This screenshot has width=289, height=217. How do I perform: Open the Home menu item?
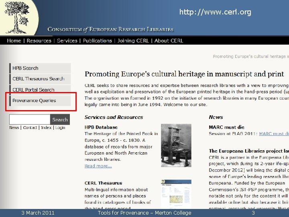14,41
